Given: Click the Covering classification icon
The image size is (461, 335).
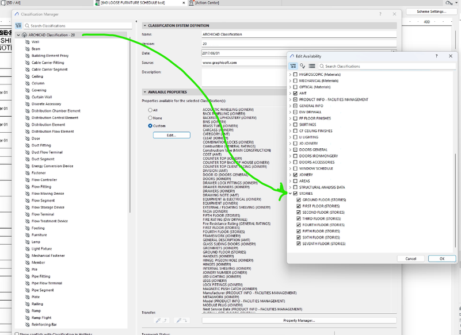Looking at the screenshot, I should coord(28,90).
